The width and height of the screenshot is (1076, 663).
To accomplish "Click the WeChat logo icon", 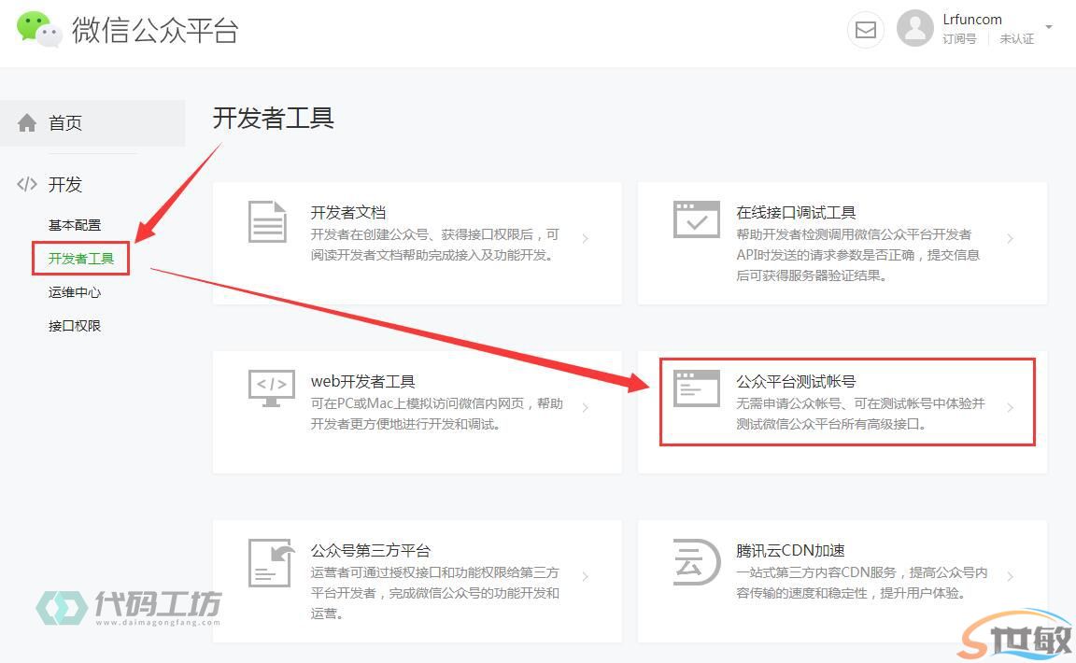I will click(38, 30).
